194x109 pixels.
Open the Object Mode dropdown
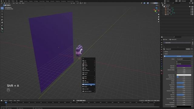8,3
